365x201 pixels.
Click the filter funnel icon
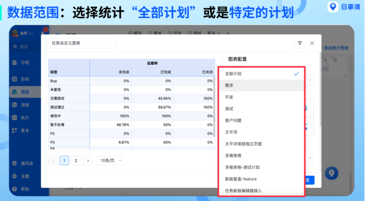click(x=300, y=43)
